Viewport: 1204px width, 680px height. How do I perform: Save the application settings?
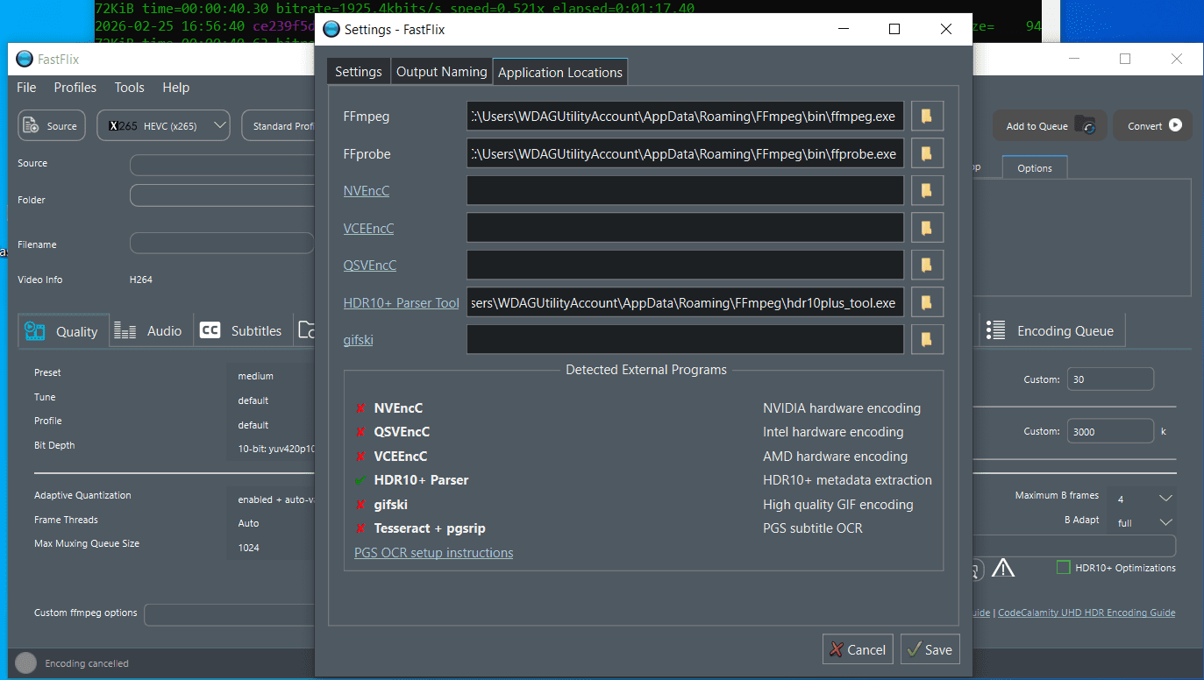930,649
